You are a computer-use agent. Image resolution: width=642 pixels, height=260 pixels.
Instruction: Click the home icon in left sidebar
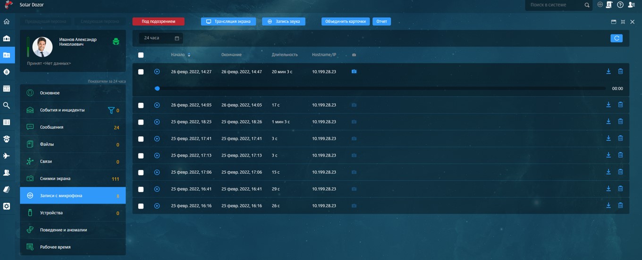pyautogui.click(x=7, y=22)
